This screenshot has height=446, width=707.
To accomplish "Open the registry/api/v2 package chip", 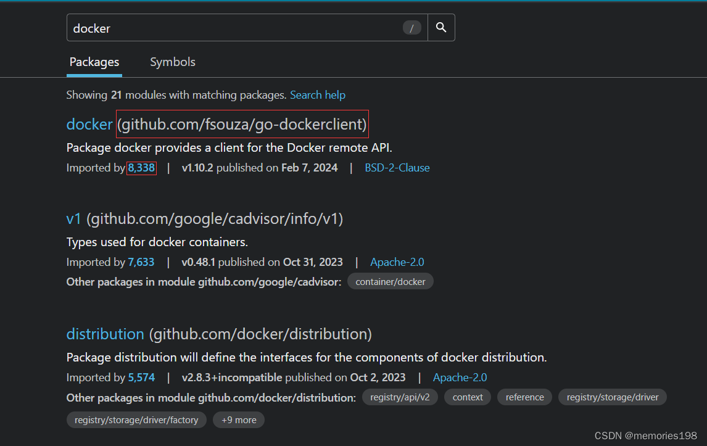I will [399, 397].
